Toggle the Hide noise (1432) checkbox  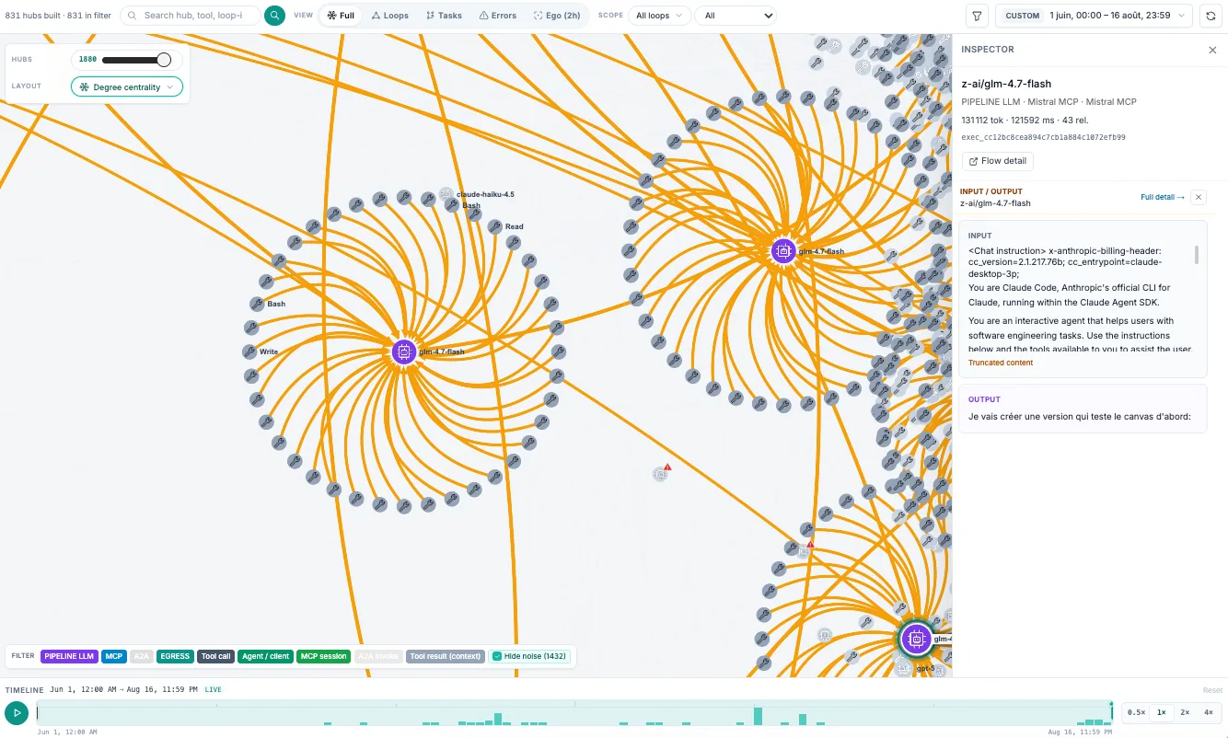[x=530, y=656]
